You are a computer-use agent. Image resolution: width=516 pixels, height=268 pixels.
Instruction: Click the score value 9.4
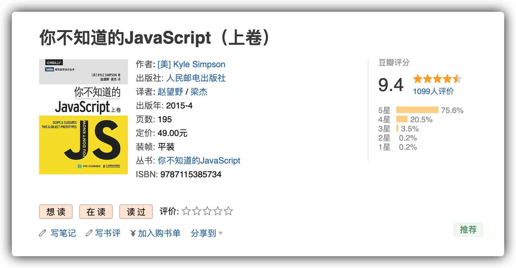(391, 85)
